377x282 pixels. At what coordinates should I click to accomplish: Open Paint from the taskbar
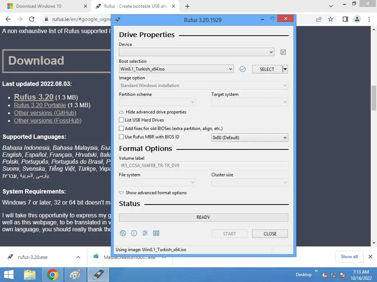(75, 275)
